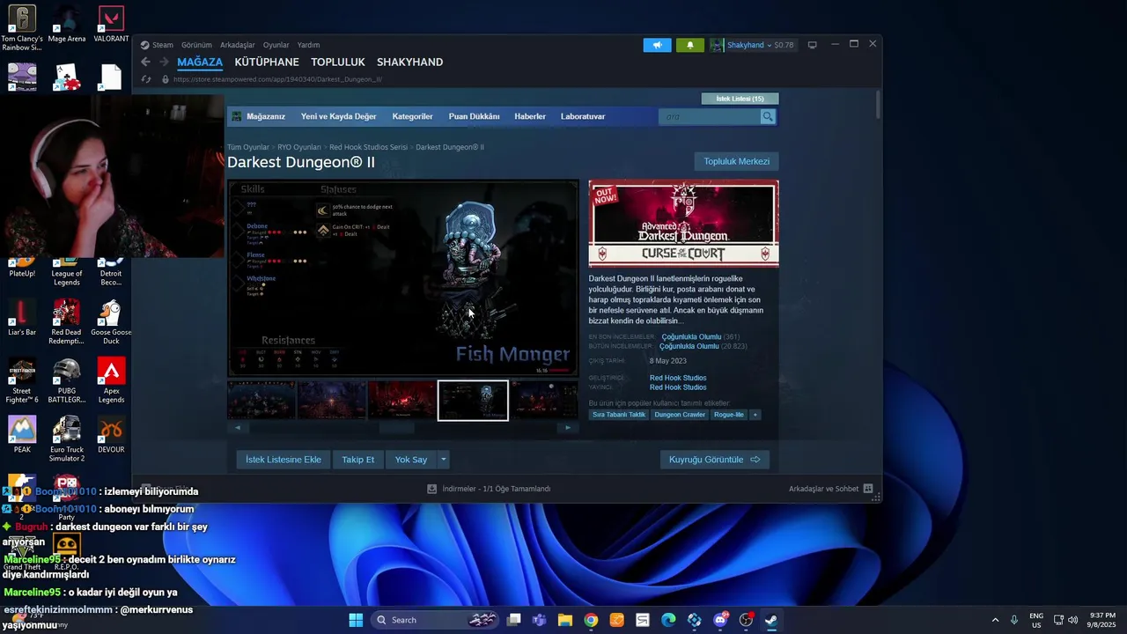Click the Steam icon in taskbar
1127x634 pixels.
[771, 620]
